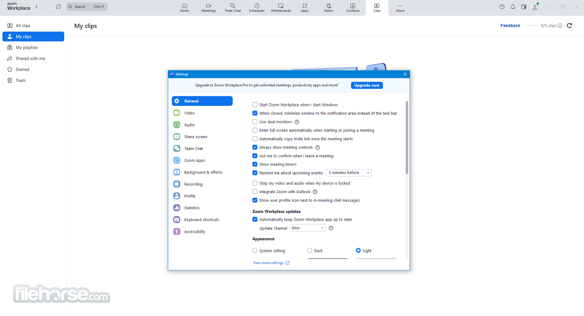
Task: Open Background & effects settings
Action: [202, 172]
